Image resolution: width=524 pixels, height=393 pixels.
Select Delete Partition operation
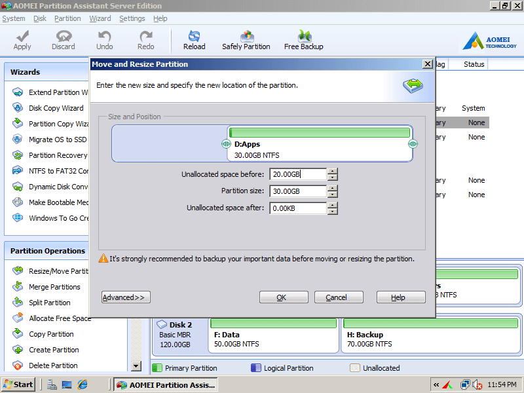click(45, 365)
